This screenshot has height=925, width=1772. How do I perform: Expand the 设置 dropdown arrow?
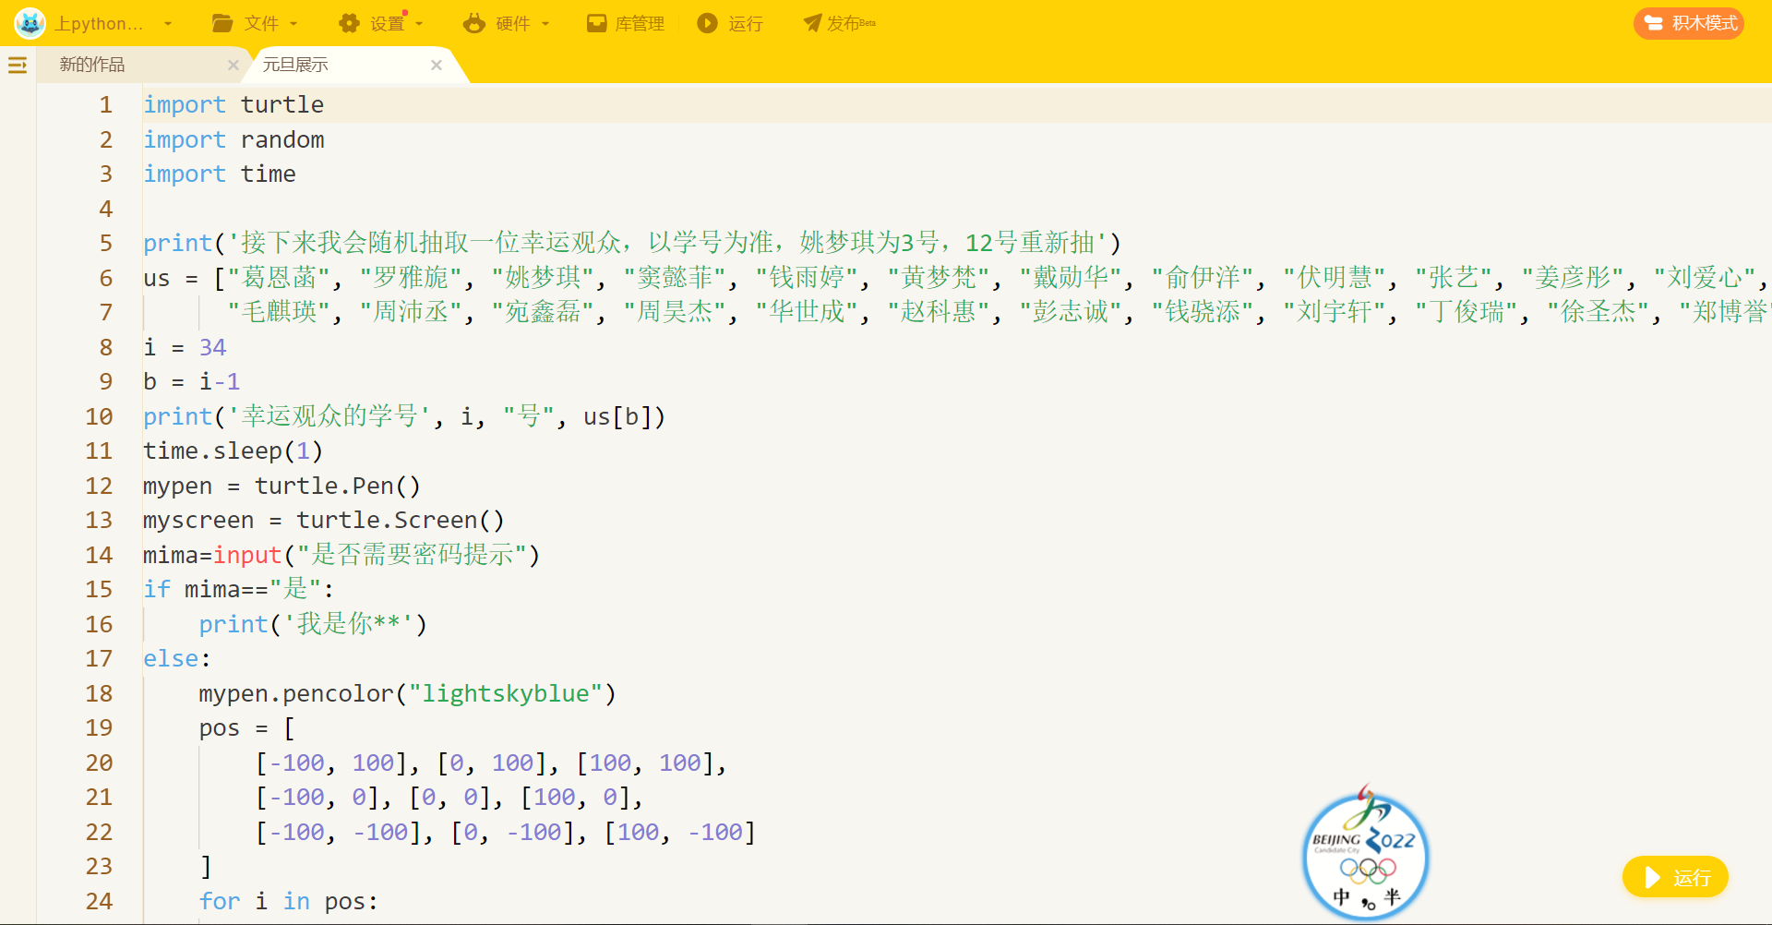419,24
